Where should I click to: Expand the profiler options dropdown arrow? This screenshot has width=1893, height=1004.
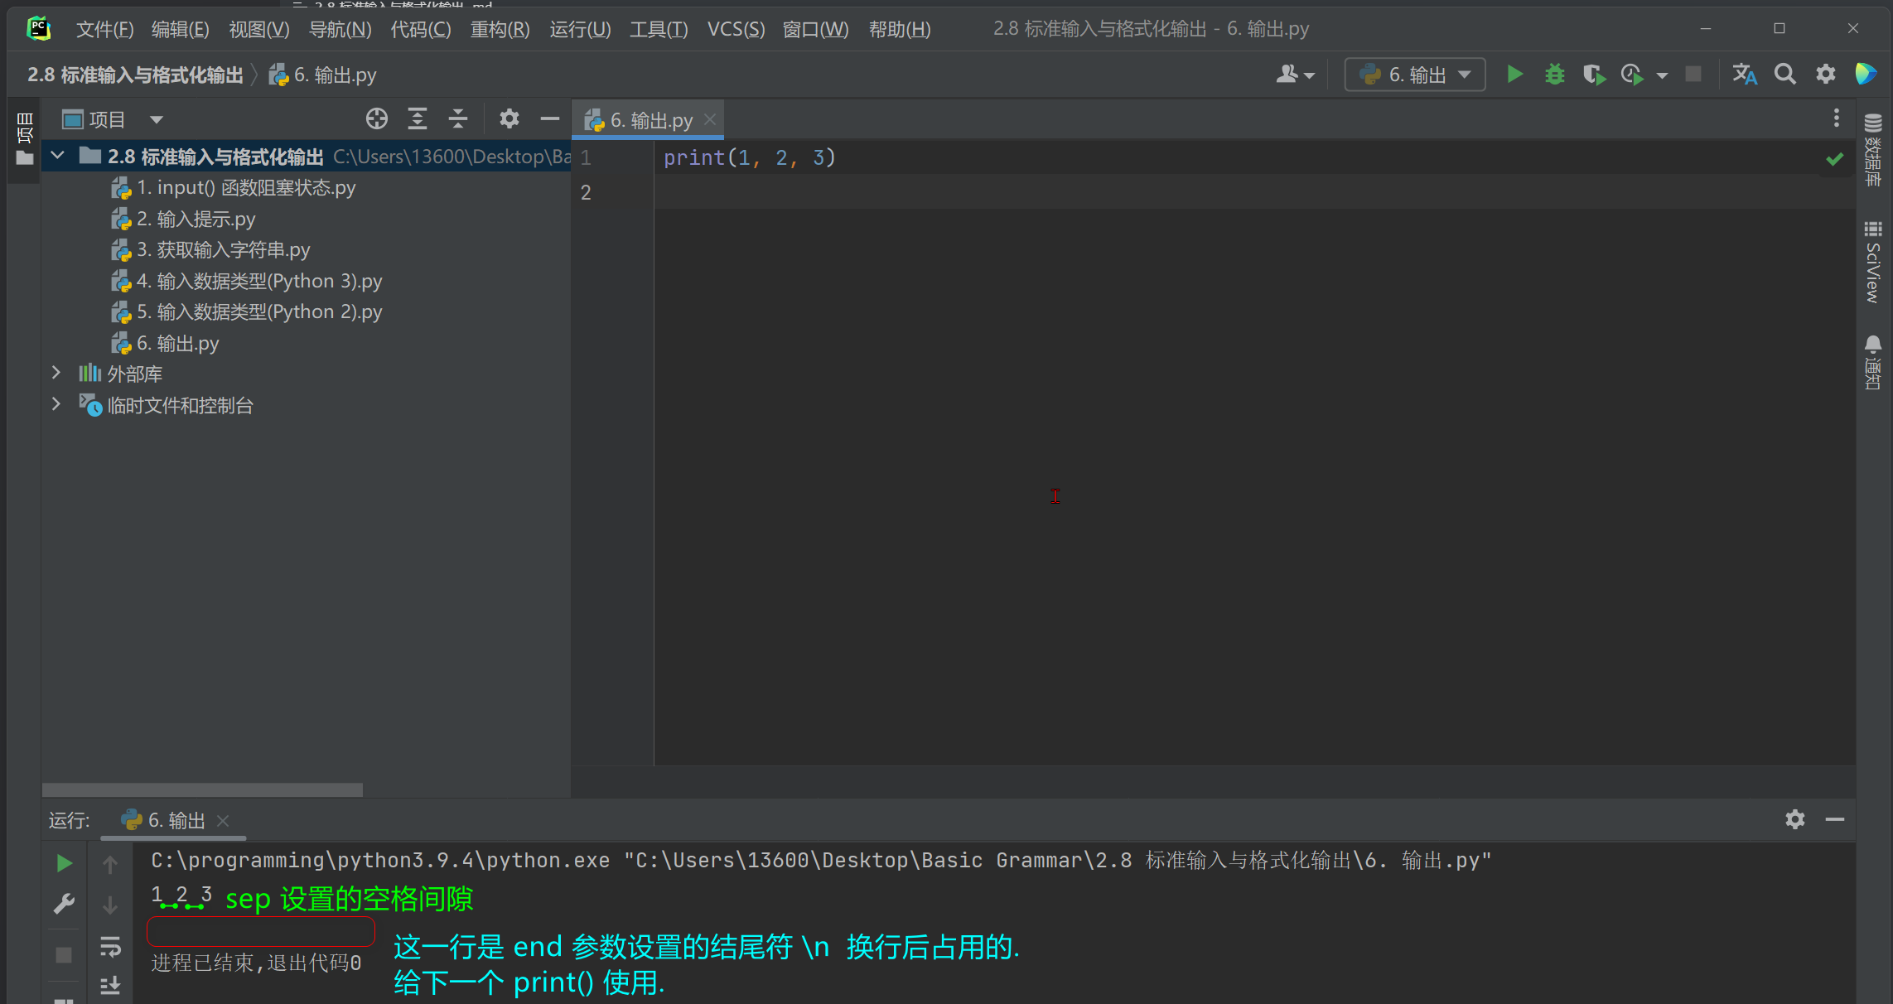click(1662, 75)
